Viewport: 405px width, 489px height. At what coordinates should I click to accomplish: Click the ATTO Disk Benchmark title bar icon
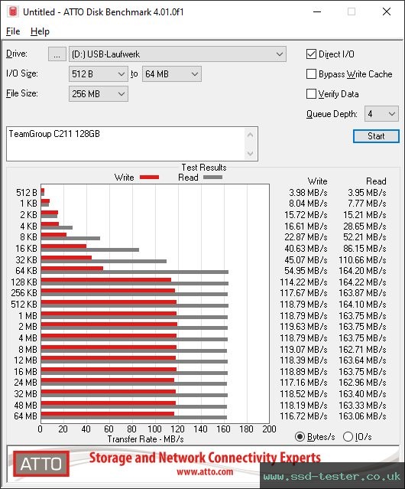13,11
